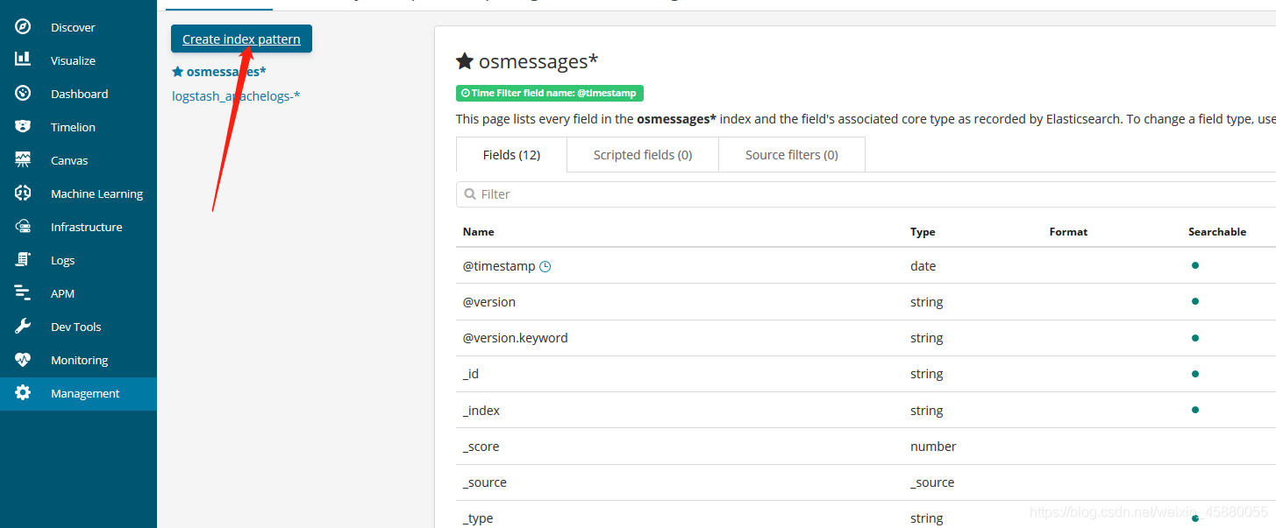The width and height of the screenshot is (1276, 528).
Task: Open Discover compass icon in sidebar
Action: (23, 27)
